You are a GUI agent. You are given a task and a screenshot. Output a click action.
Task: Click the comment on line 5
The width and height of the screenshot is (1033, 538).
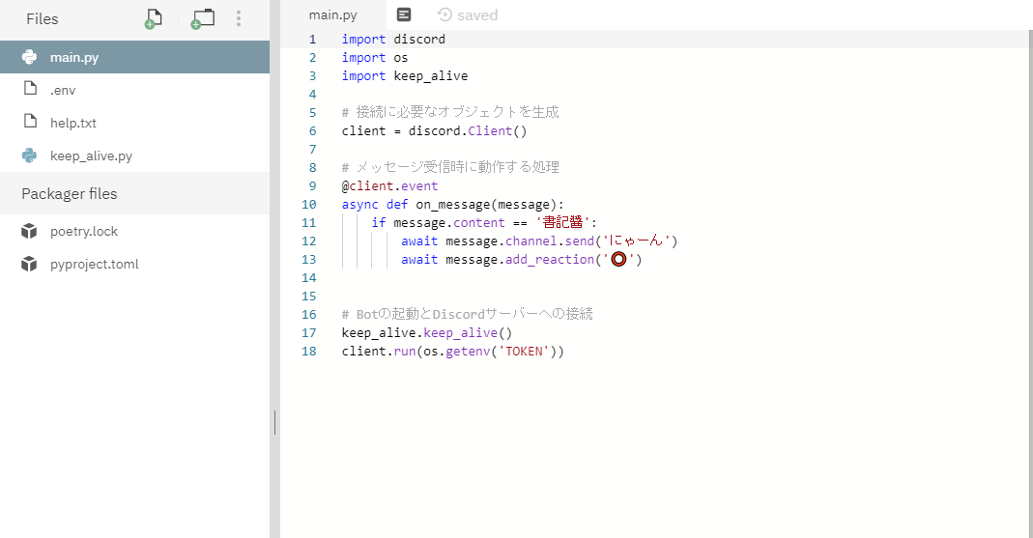(450, 113)
